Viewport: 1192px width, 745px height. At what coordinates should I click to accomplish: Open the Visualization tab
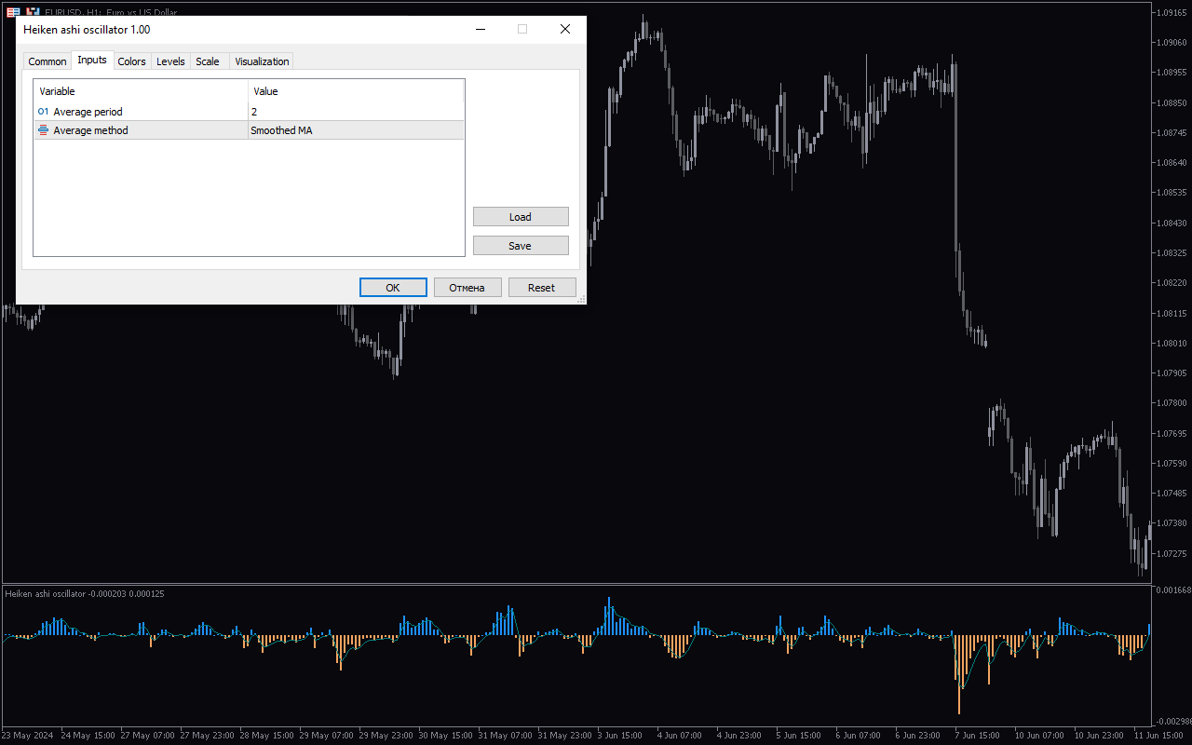click(x=262, y=61)
